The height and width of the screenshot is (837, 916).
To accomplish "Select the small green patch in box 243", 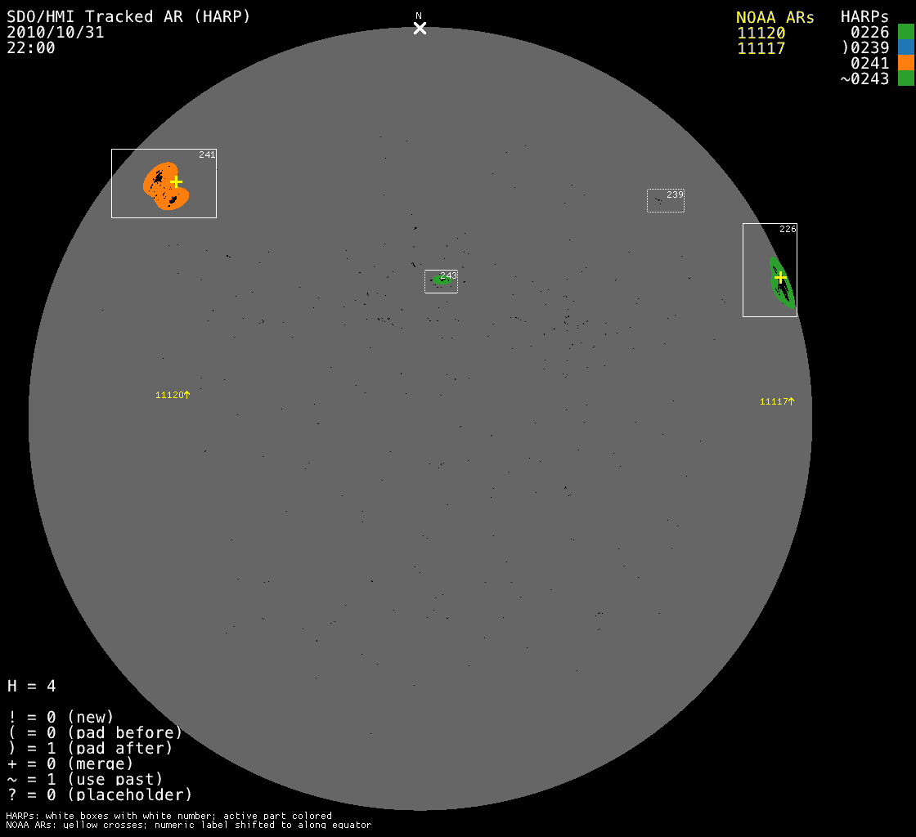I will tap(441, 281).
